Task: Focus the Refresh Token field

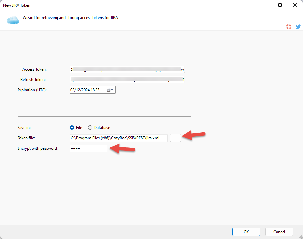Action: pyautogui.click(x=127, y=79)
